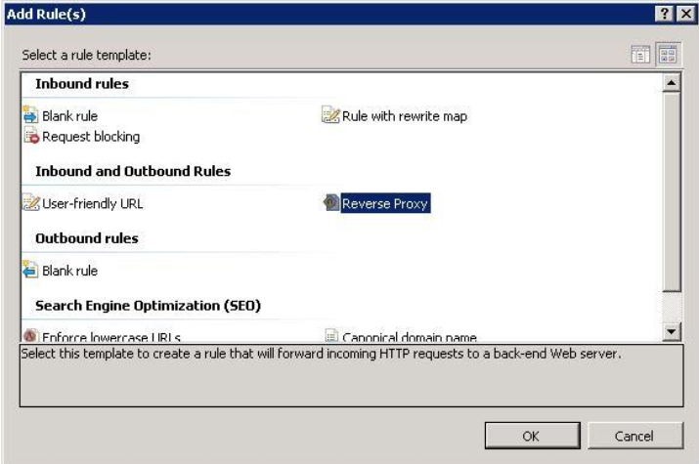699x464 pixels.
Task: Click the Request blocking icon
Action: click(31, 136)
